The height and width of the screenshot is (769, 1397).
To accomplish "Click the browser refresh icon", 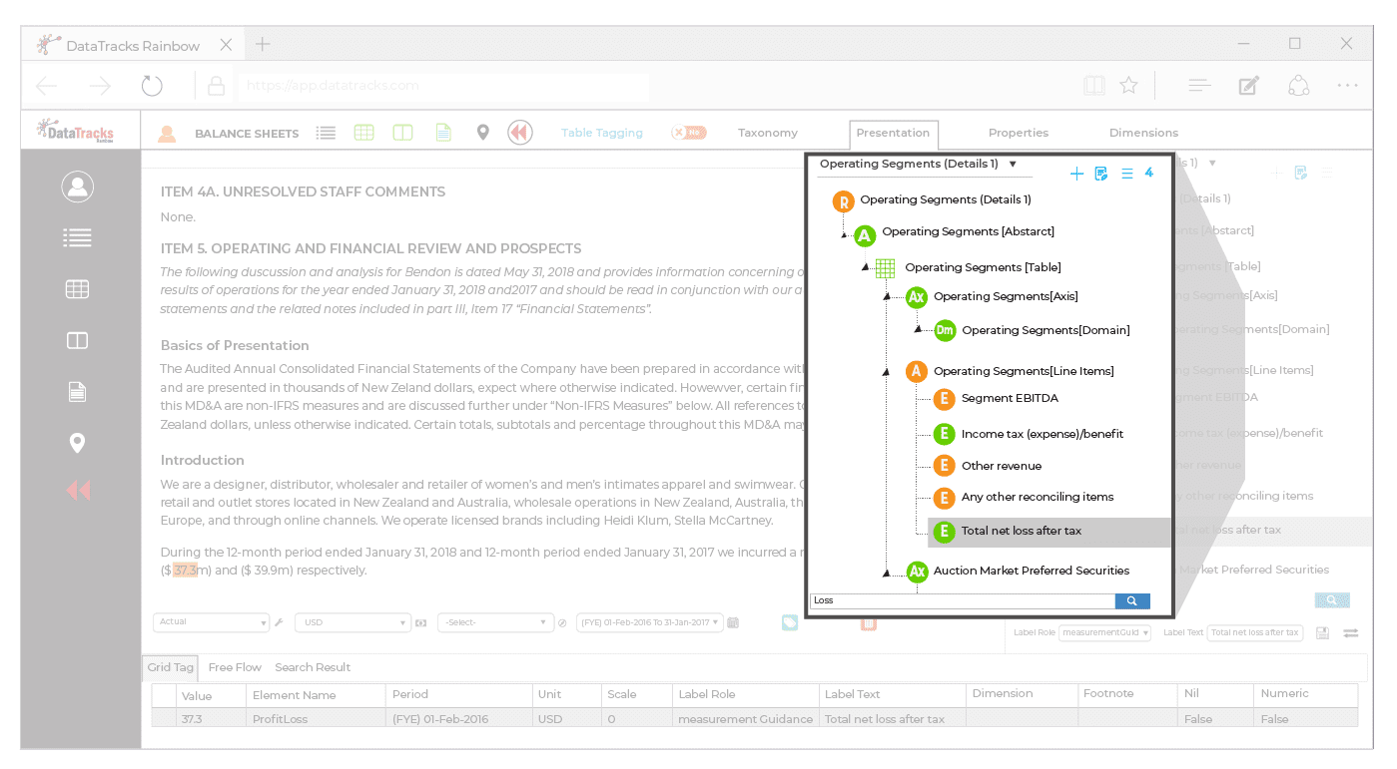I will pos(152,86).
